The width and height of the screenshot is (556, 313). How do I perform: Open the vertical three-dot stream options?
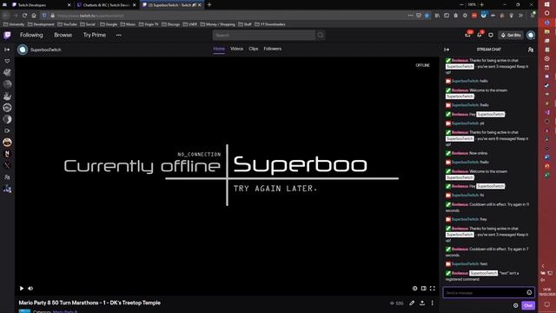coord(433,303)
